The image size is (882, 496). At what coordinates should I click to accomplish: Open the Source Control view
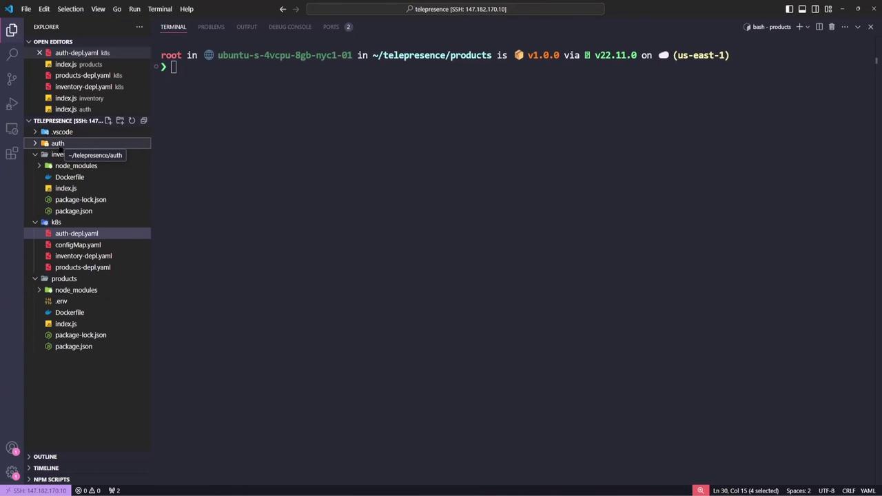click(12, 79)
